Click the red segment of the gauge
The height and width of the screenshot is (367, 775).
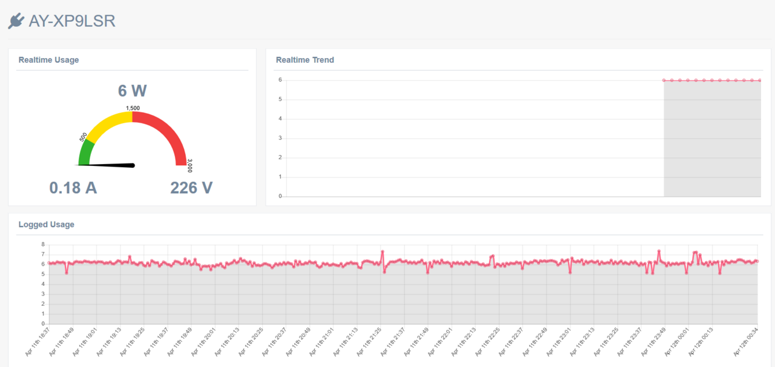click(x=168, y=134)
